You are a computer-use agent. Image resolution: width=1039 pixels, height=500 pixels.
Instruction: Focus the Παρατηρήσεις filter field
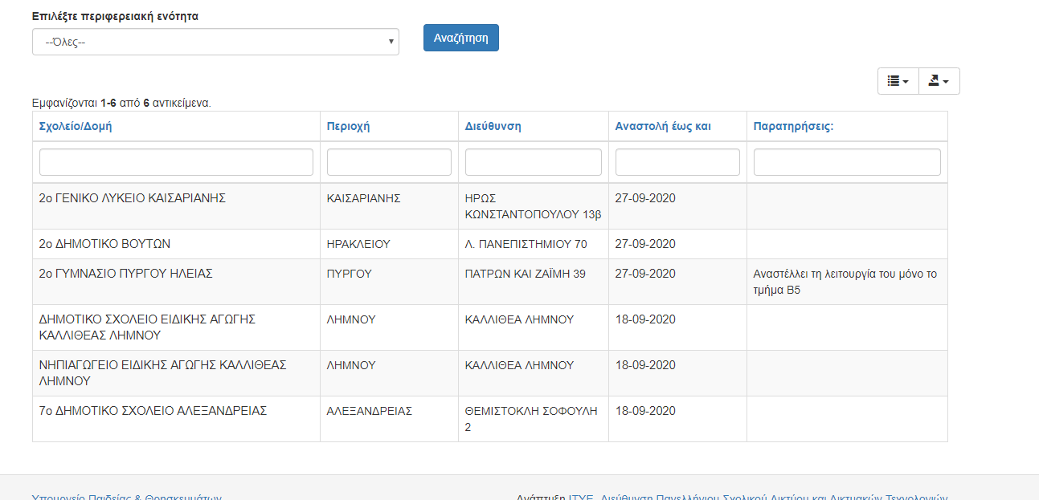pyautogui.click(x=847, y=162)
